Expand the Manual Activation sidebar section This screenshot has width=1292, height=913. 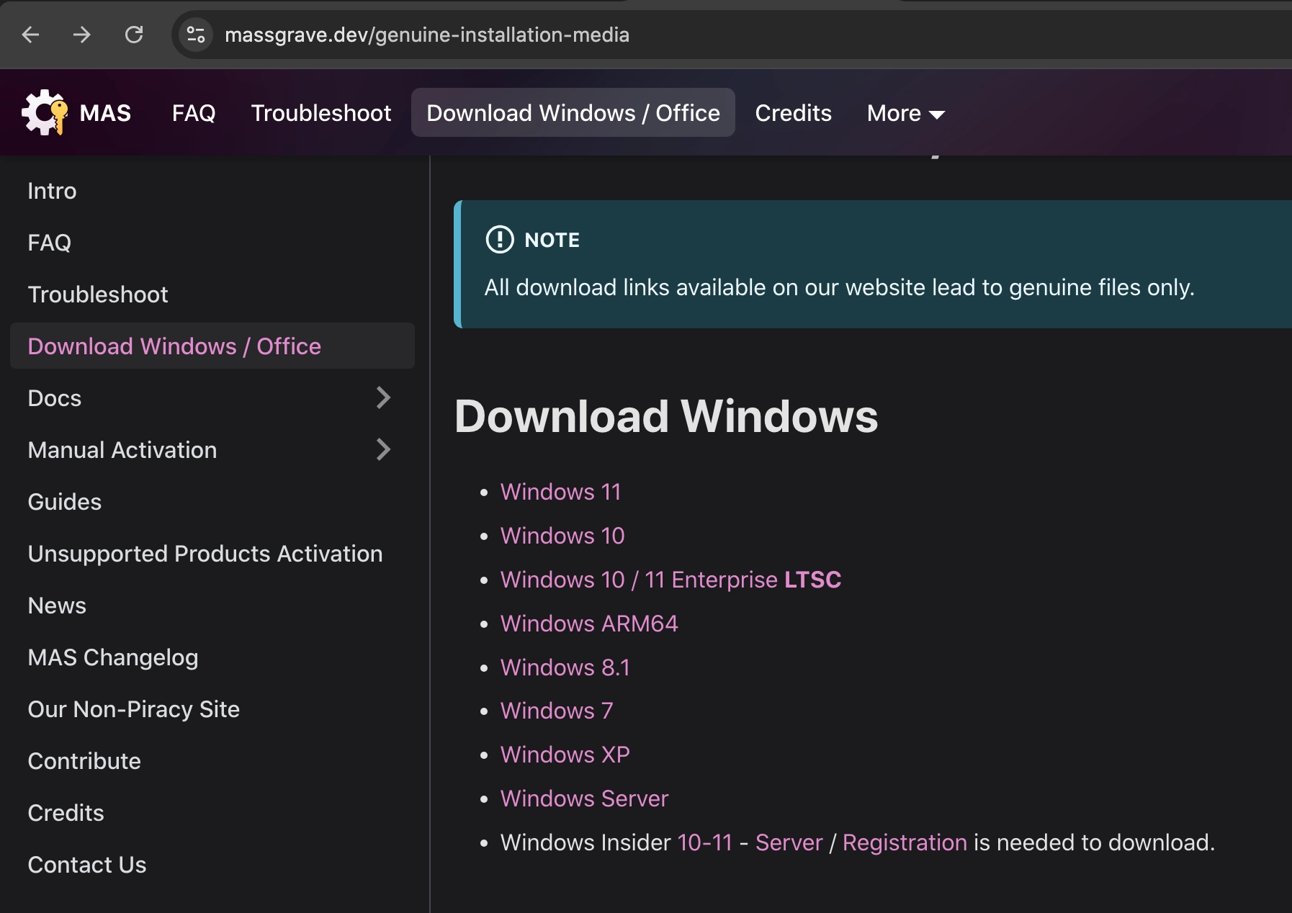384,449
